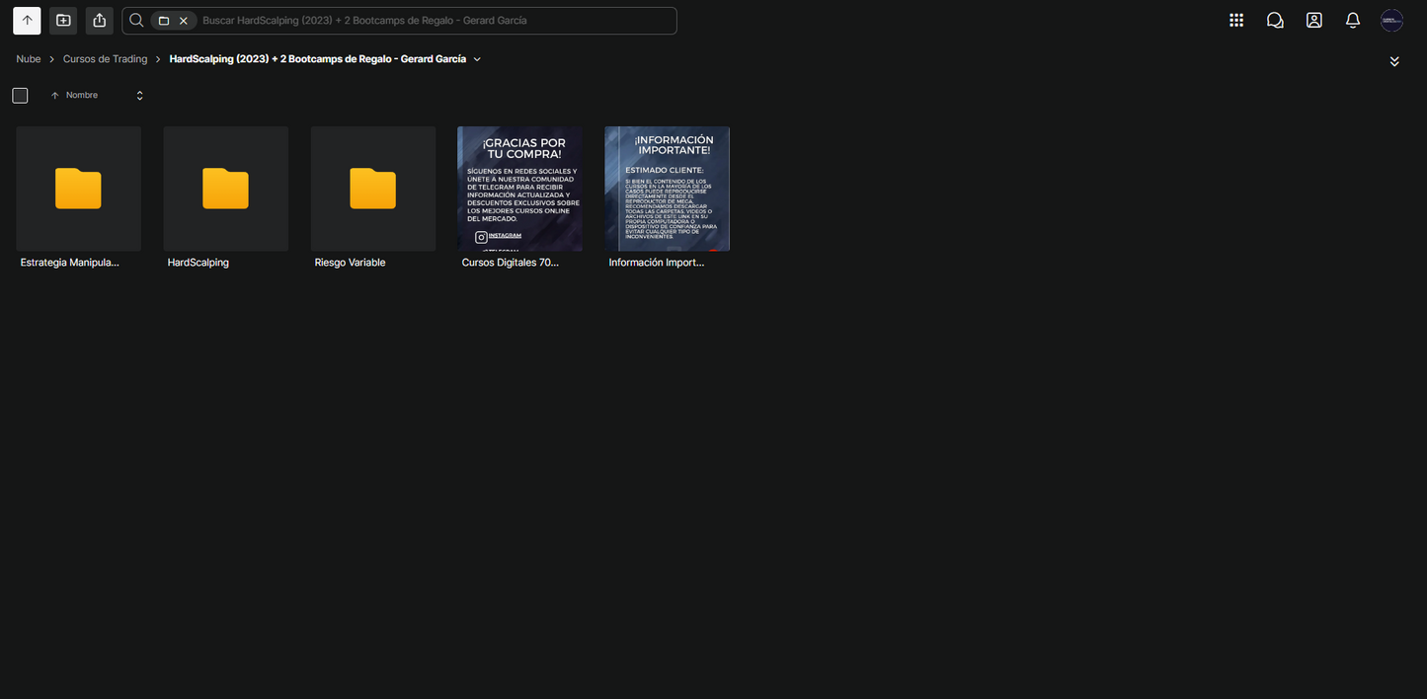Tick the select-all checkbox
Screen dimensions: 1427x699
[x=20, y=96]
